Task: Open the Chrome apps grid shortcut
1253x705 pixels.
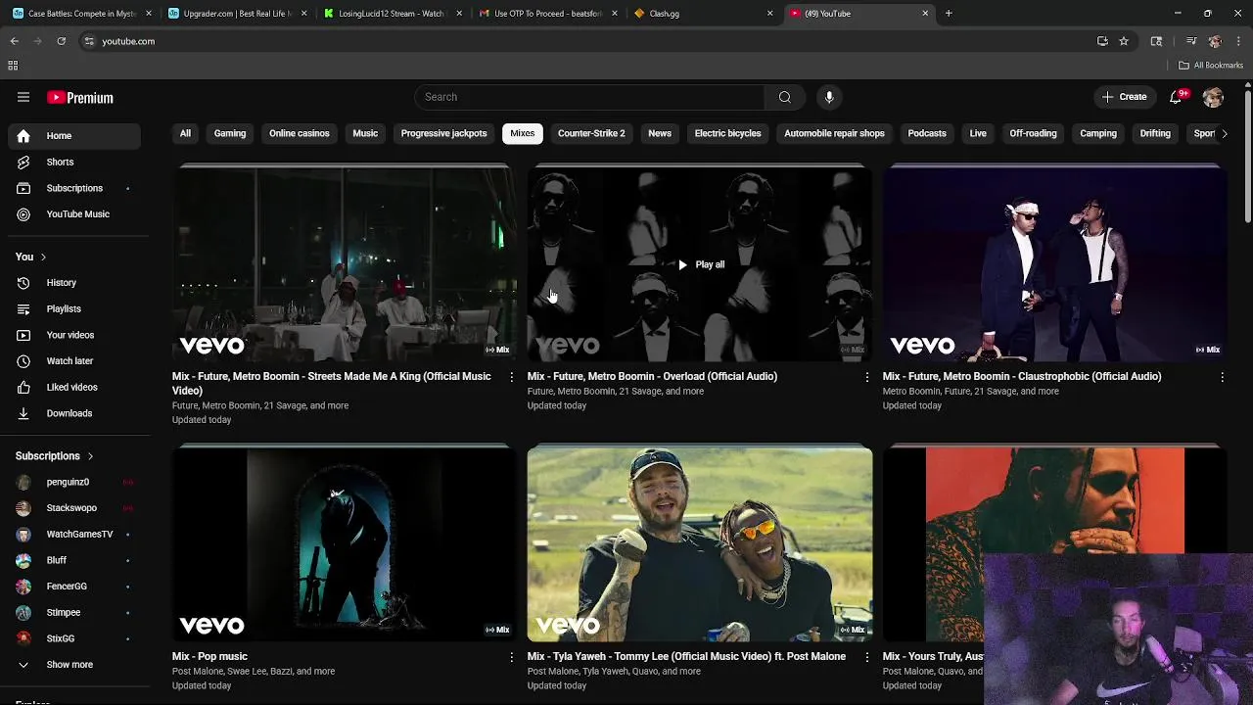Action: click(x=13, y=66)
